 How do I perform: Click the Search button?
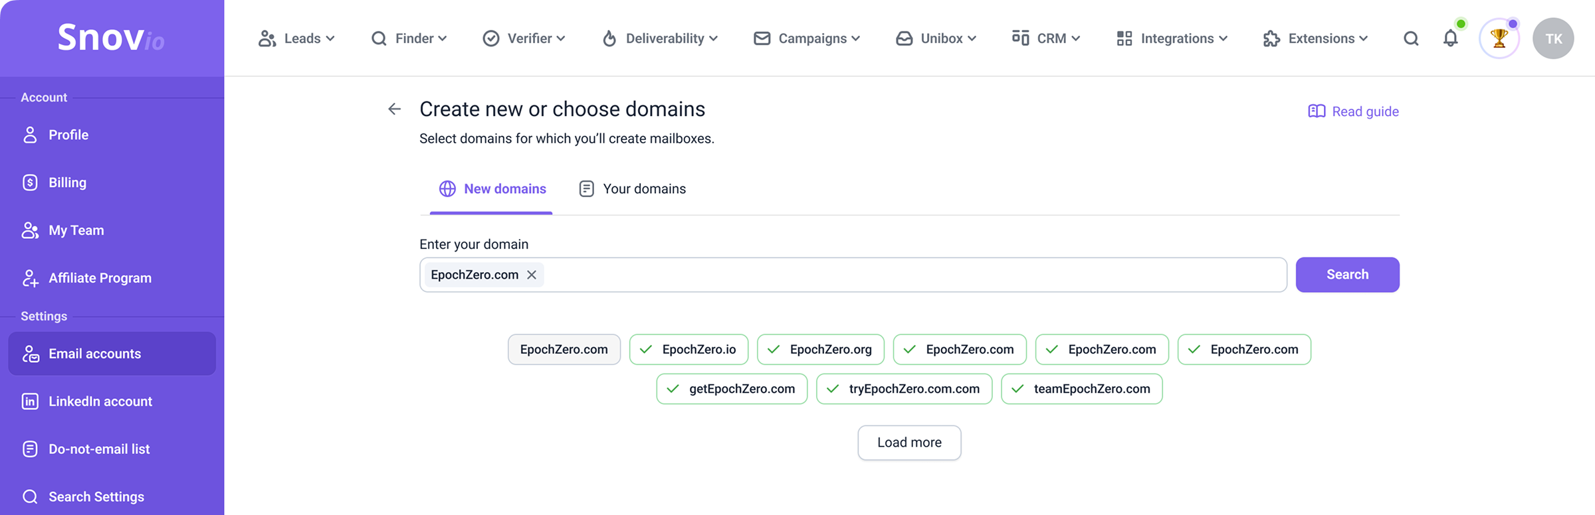pyautogui.click(x=1347, y=275)
